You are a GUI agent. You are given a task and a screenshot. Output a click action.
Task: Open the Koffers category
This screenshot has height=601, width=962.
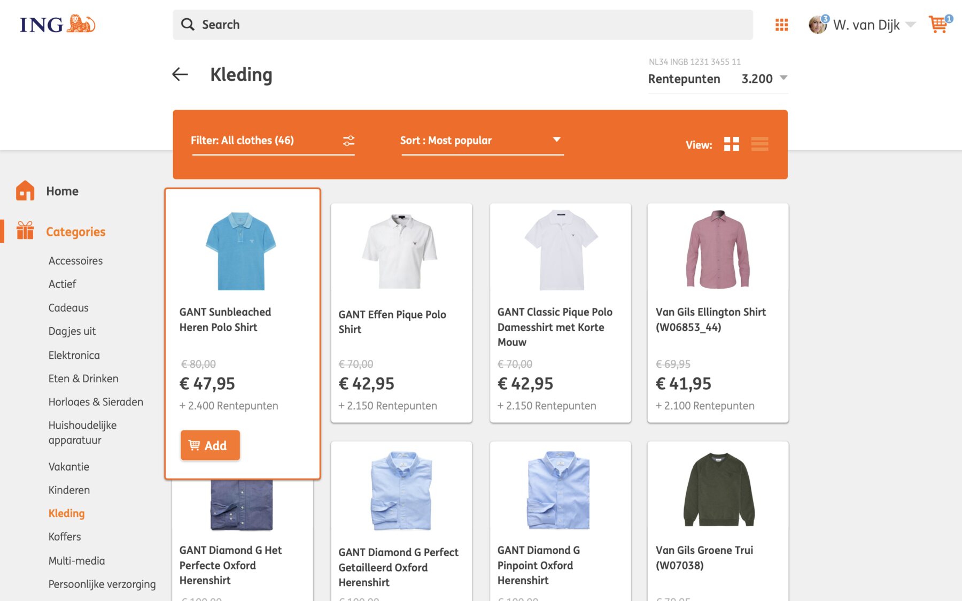pos(65,536)
